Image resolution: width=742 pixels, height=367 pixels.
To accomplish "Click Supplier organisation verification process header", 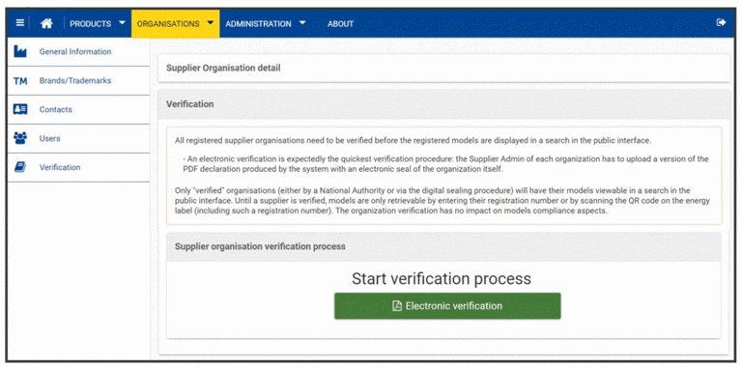I will click(x=443, y=247).
